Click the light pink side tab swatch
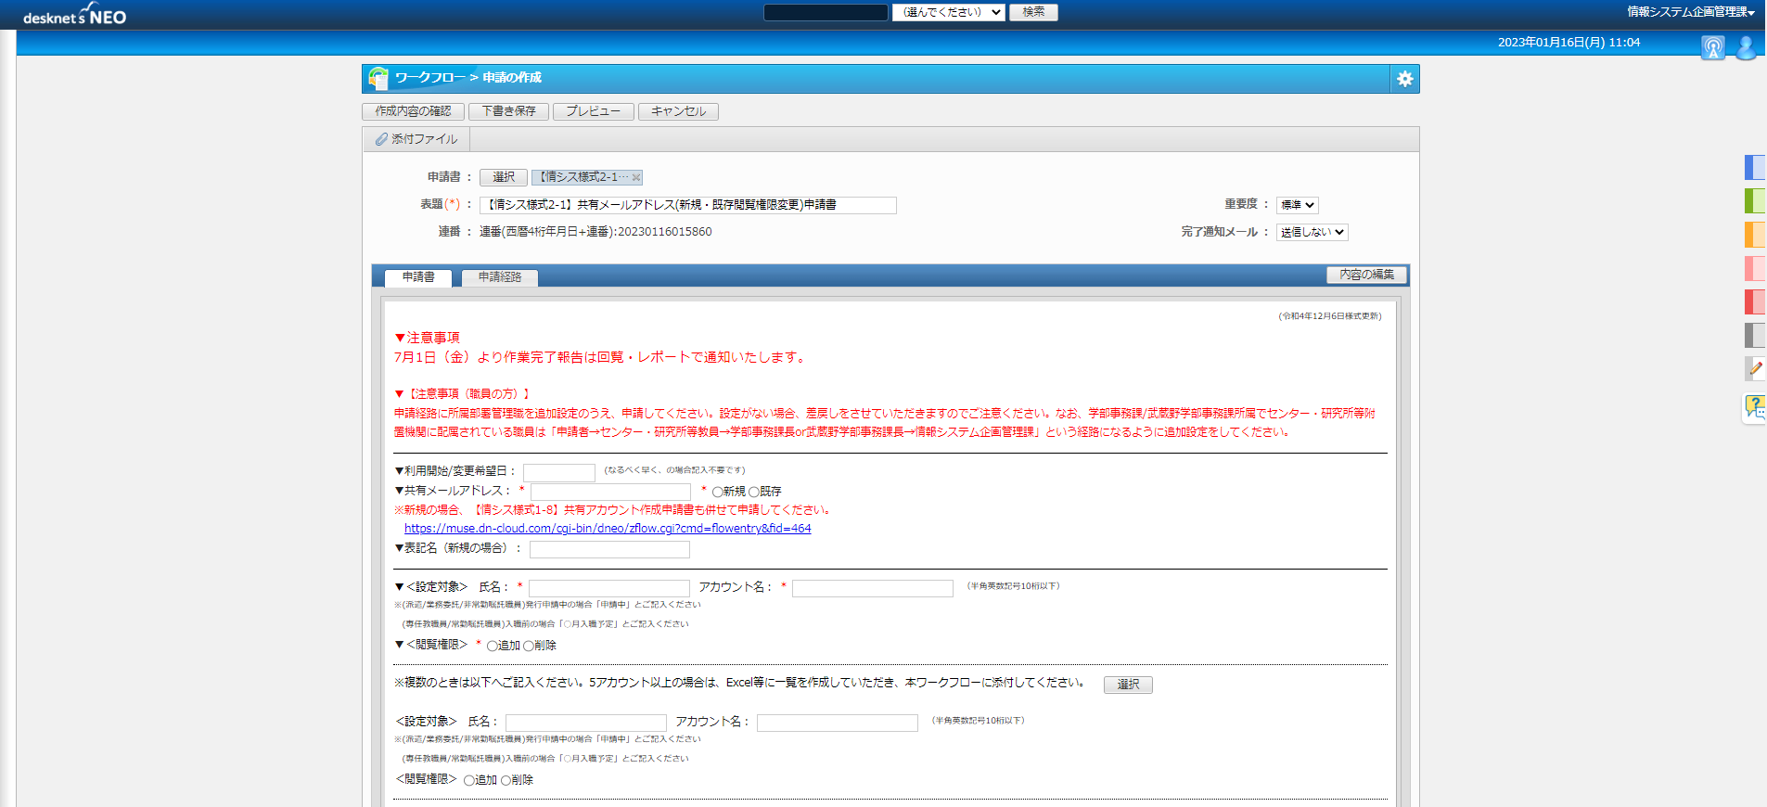This screenshot has width=1767, height=807. point(1755,268)
